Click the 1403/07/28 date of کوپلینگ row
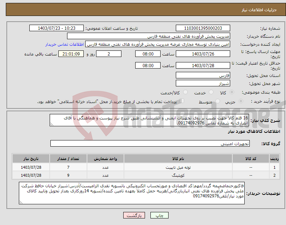The image size is (286, 225). click(31, 175)
